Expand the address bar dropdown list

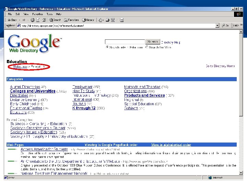click(x=217, y=25)
